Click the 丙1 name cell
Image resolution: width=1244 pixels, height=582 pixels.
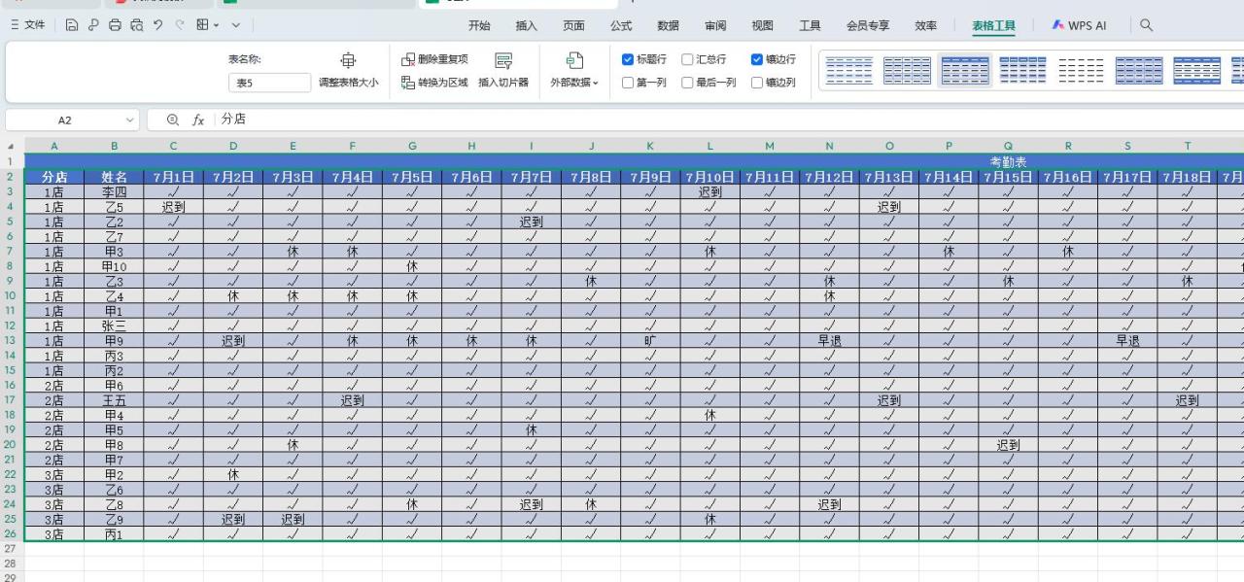tap(114, 534)
